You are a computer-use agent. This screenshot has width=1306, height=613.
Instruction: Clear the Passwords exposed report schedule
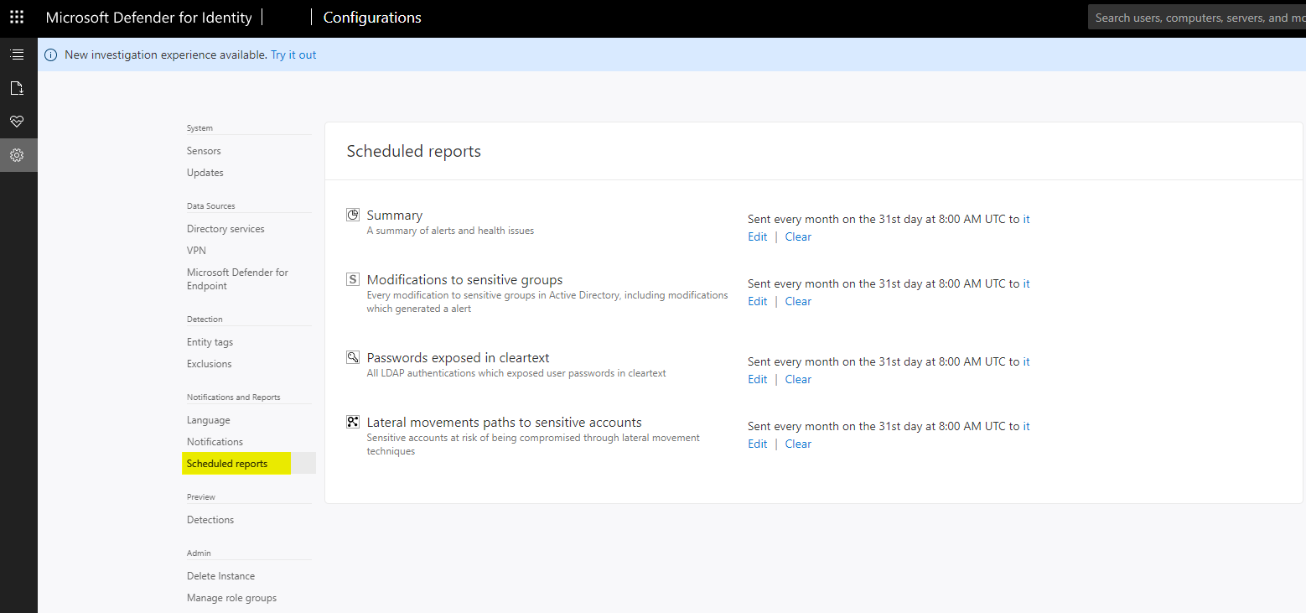click(x=798, y=379)
